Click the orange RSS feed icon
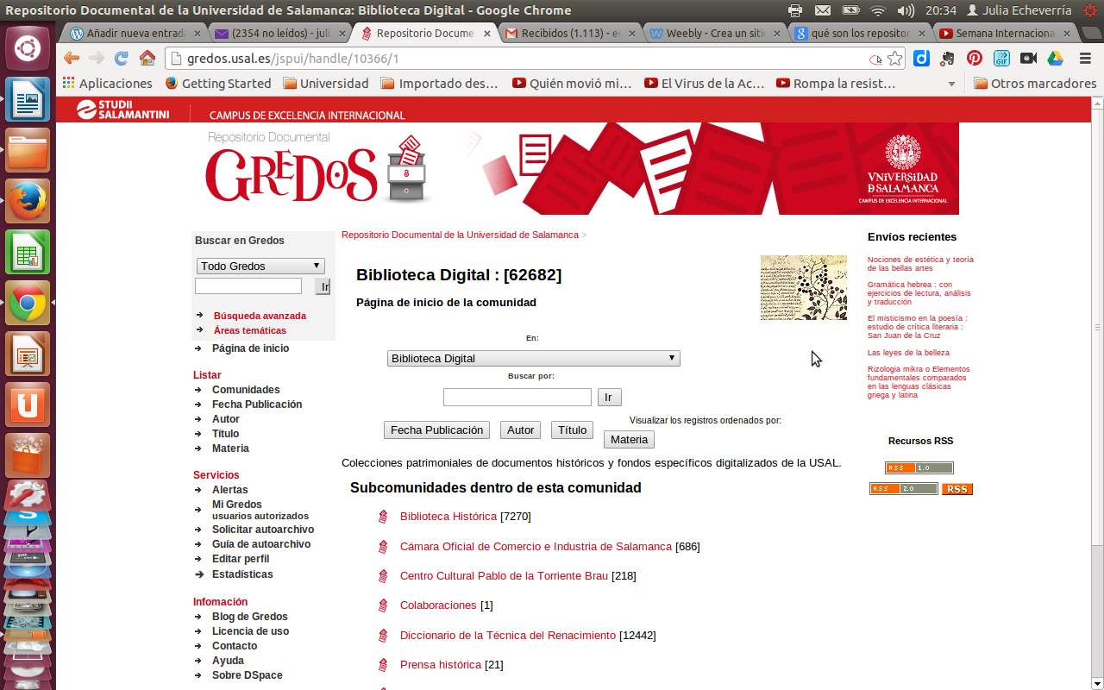This screenshot has height=690, width=1104. (x=957, y=489)
